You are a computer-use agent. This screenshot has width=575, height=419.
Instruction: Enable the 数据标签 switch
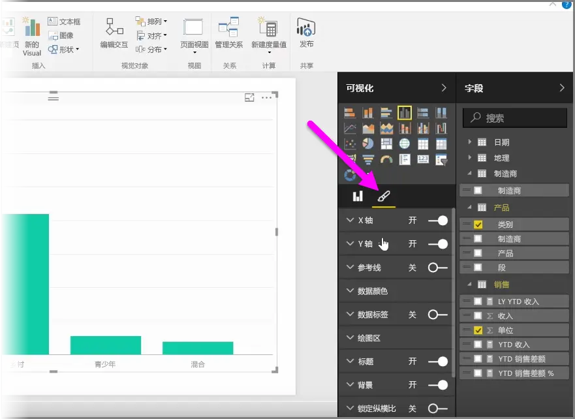pos(438,315)
